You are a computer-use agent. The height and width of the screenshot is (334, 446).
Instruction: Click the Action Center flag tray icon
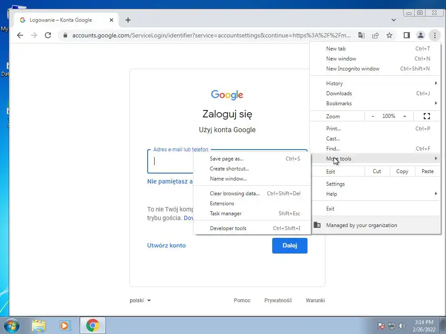coord(381,326)
